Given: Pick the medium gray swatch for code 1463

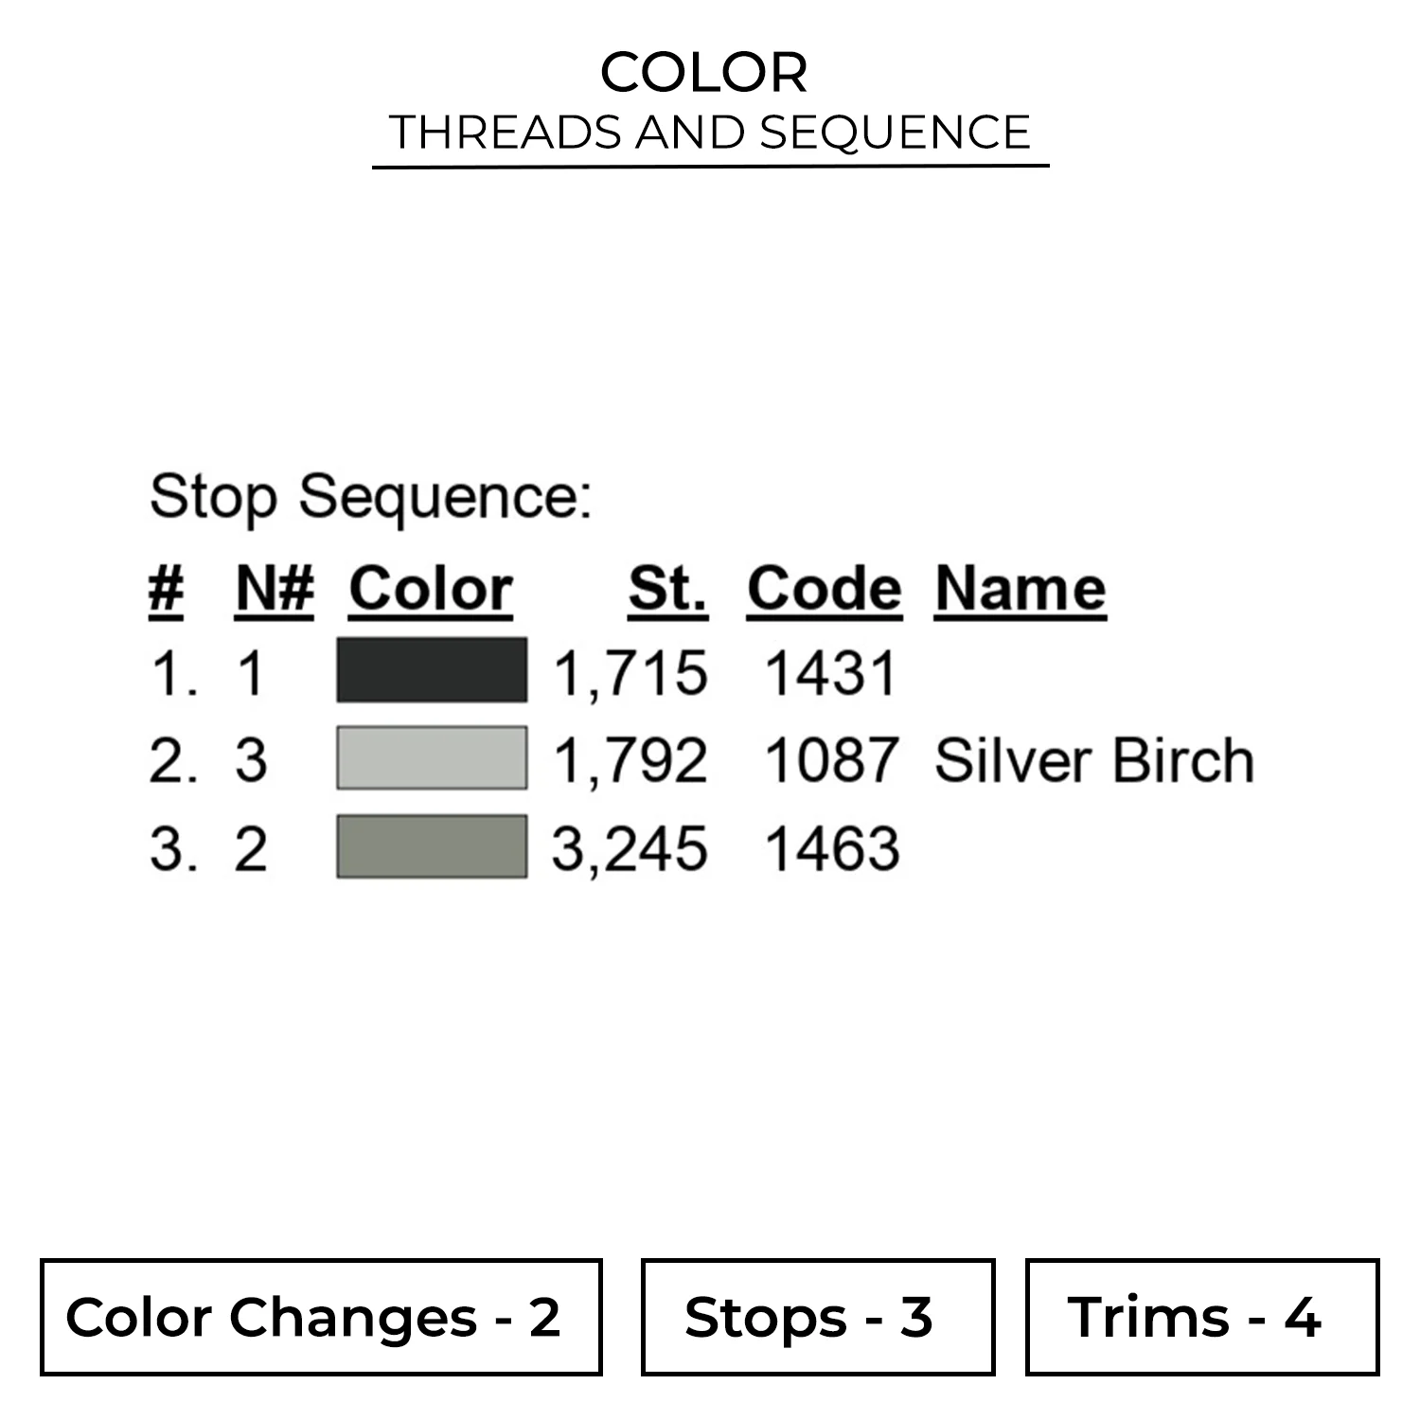Looking at the screenshot, I should click(432, 846).
